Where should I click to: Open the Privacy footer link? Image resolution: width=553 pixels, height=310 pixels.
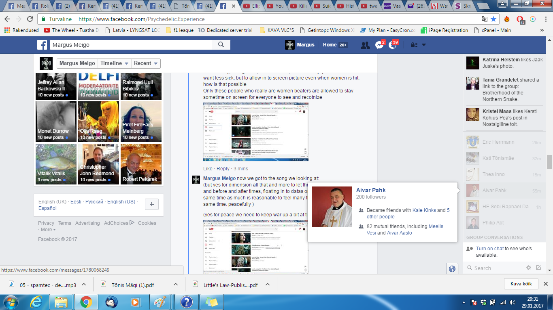[46, 223]
